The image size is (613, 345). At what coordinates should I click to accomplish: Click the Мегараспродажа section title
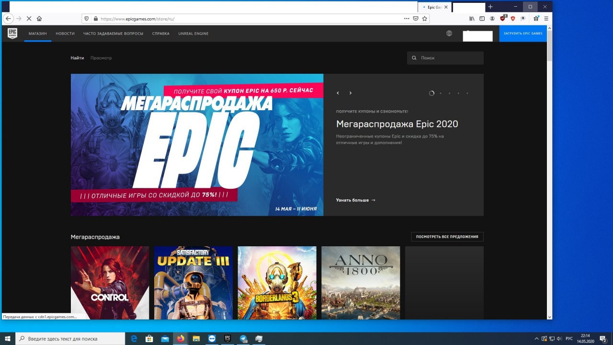click(95, 237)
